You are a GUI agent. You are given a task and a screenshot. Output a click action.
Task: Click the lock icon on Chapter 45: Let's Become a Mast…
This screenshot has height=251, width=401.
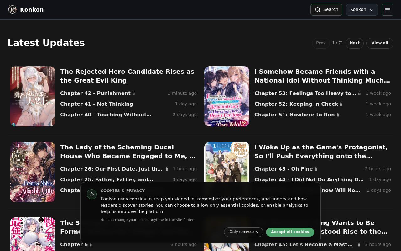[359, 245]
